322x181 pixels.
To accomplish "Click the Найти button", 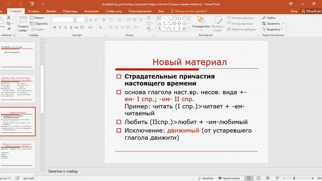I will (x=269, y=18).
